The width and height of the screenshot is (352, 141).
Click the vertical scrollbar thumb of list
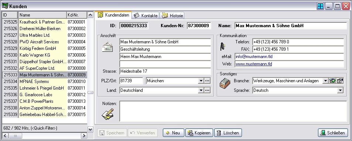point(90,93)
